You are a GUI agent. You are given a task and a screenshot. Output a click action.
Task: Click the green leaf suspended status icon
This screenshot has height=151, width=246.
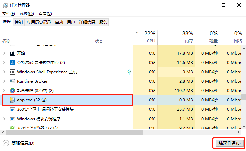129,72
